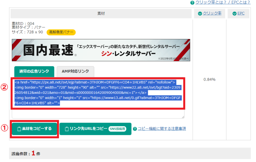Screen dimensions: 256x162
Task: Open the クリック率とは？ / EPCとは？ help link
Action: 223,3
